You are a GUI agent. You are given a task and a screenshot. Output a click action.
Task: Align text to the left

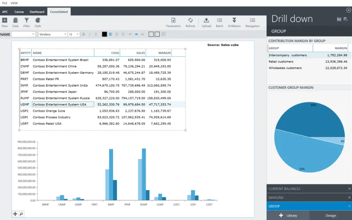[110, 34]
